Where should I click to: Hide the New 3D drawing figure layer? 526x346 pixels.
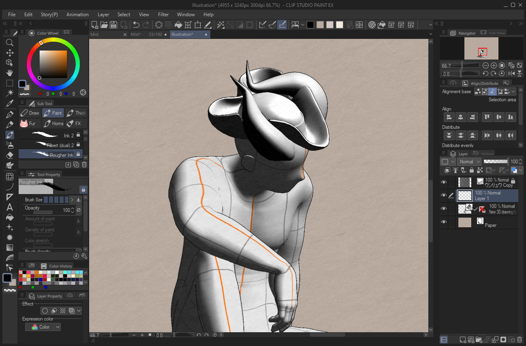pos(443,209)
